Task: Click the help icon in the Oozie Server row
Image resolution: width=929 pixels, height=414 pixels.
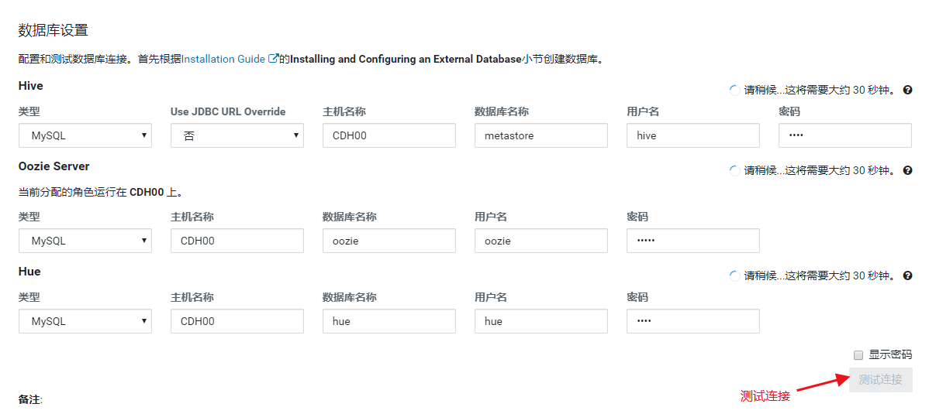Action: tap(907, 171)
